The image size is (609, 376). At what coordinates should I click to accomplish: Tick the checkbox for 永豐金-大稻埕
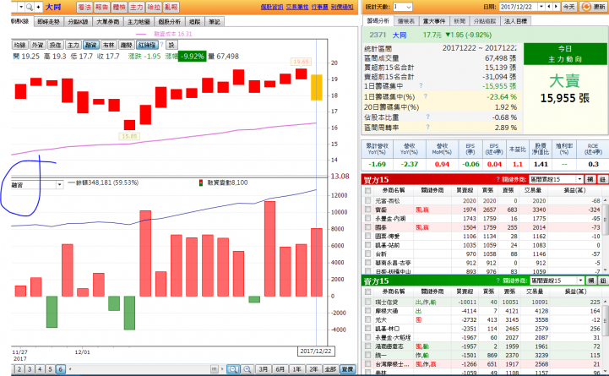pyautogui.click(x=367, y=337)
